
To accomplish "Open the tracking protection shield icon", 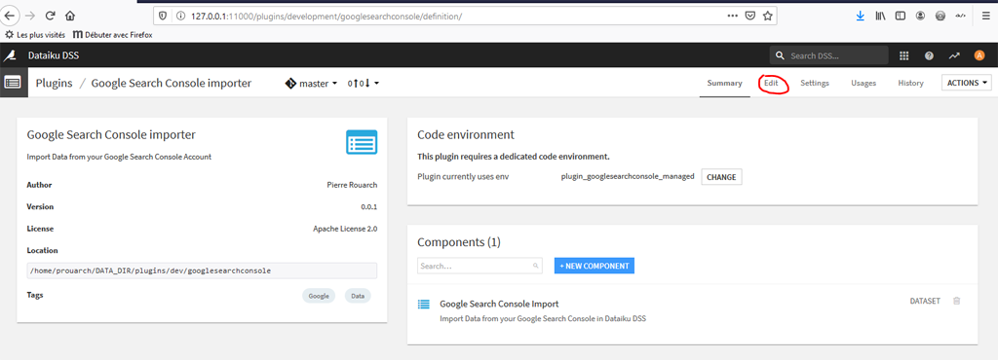I will [163, 16].
